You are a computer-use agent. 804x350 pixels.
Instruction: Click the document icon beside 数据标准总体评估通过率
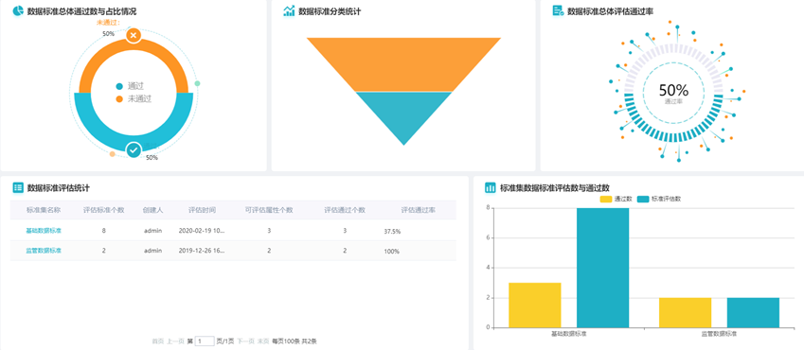point(559,10)
